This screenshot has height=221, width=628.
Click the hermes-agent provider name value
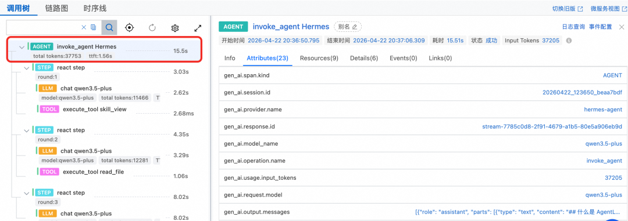tap(603, 110)
